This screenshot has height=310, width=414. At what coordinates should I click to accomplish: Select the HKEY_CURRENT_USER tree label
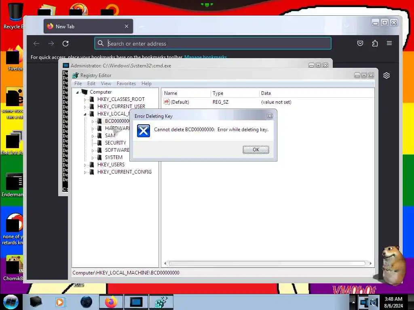coord(121,107)
